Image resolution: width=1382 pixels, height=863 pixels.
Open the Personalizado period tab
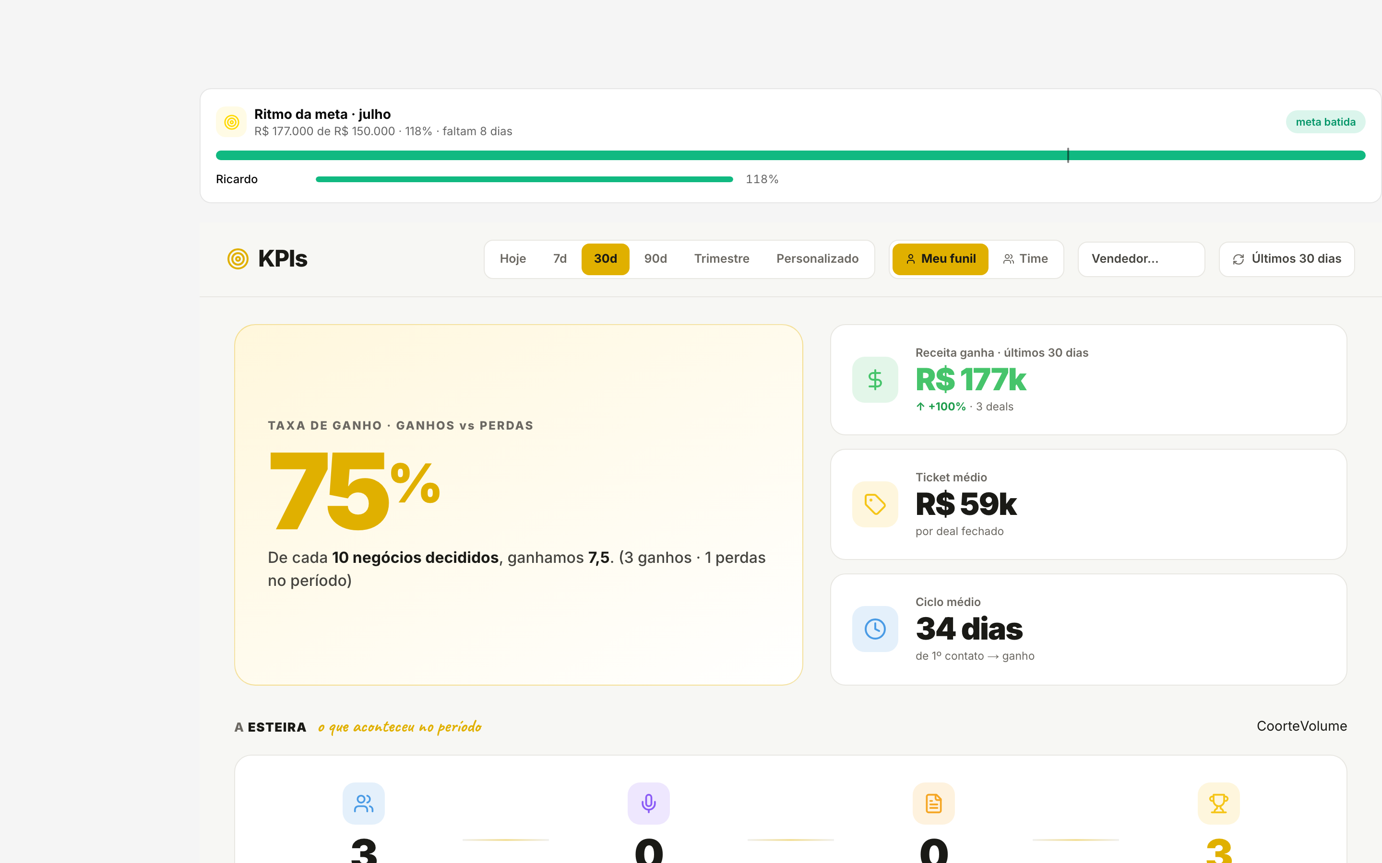coord(817,259)
